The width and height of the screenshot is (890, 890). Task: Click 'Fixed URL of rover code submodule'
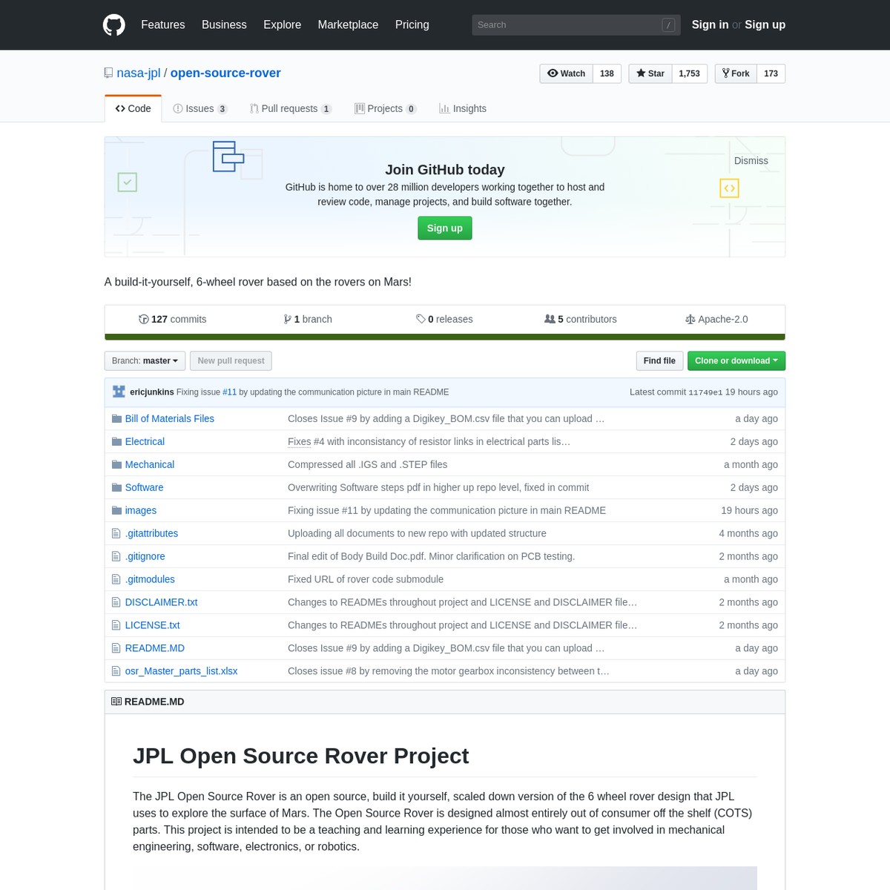coord(366,579)
